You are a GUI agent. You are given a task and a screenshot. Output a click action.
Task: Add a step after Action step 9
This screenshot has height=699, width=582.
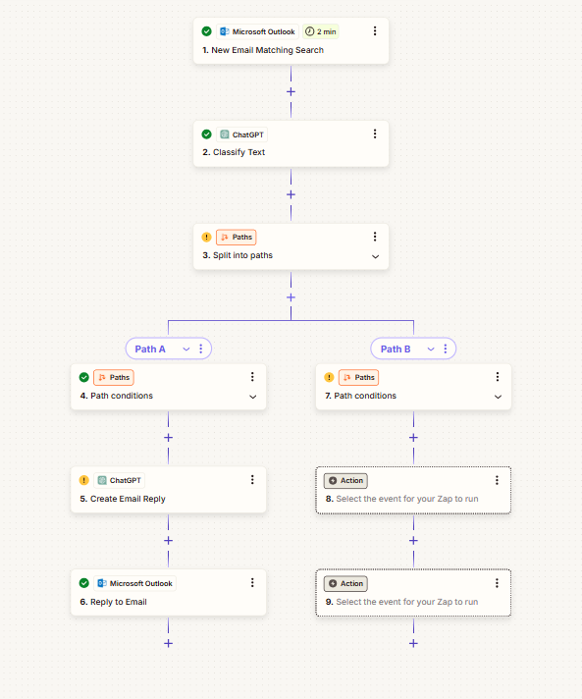413,643
